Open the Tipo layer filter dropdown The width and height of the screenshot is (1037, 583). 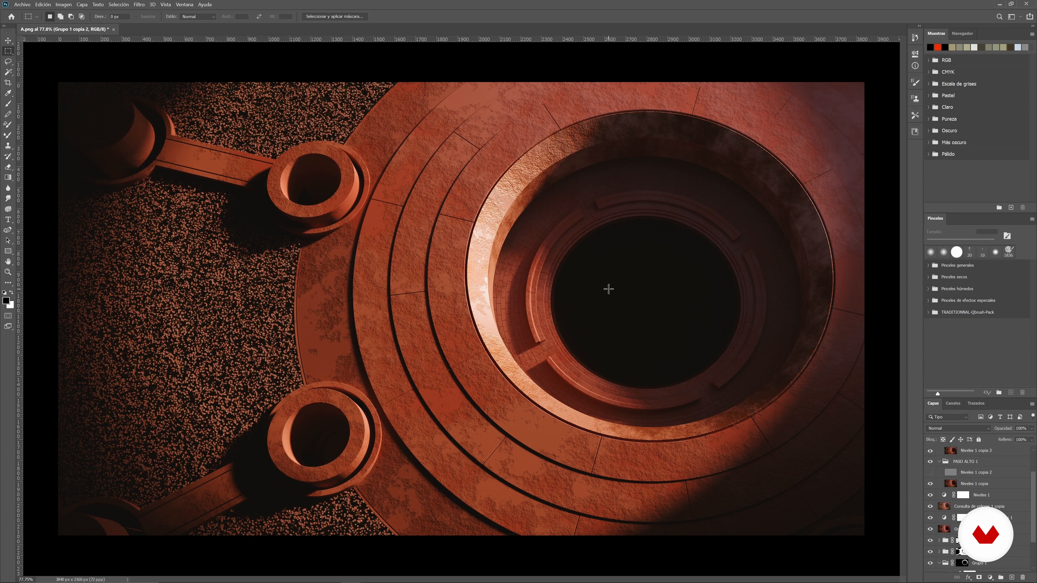tap(948, 417)
